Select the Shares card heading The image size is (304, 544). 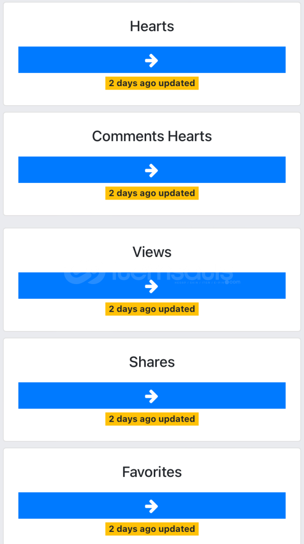coord(152,362)
